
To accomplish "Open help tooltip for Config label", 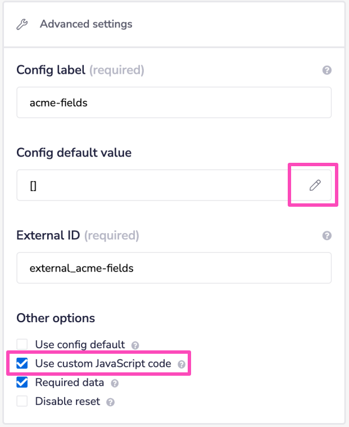I will (327, 70).
